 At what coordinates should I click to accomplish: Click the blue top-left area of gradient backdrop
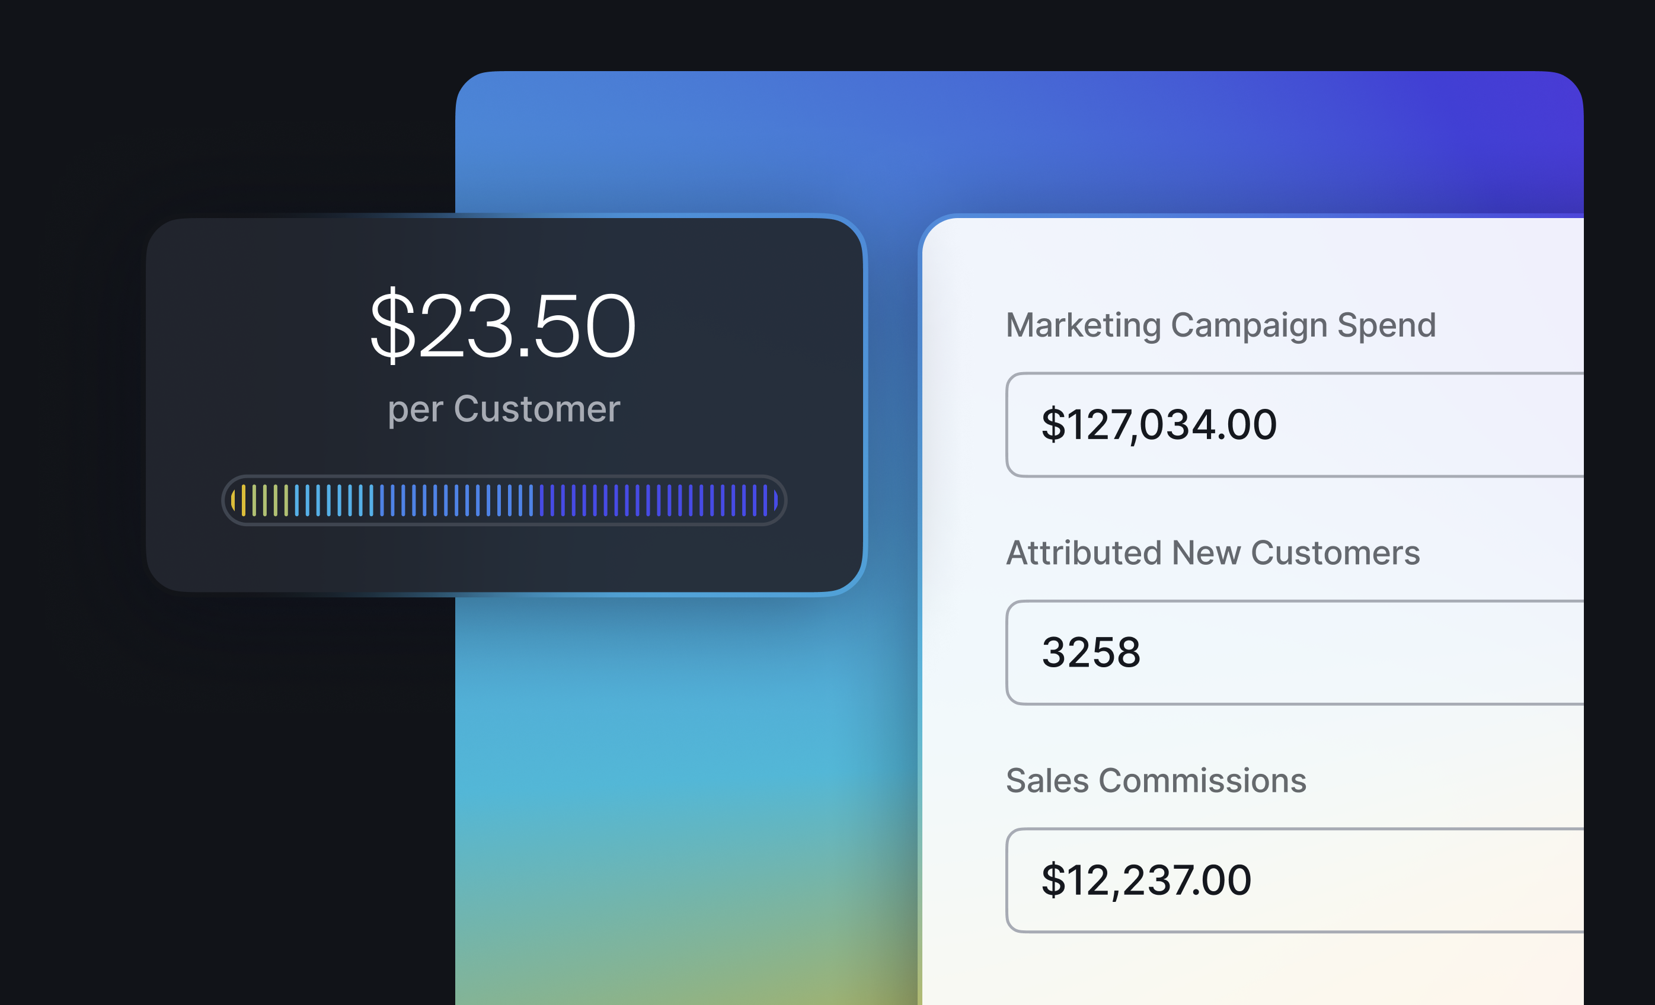[537, 135]
